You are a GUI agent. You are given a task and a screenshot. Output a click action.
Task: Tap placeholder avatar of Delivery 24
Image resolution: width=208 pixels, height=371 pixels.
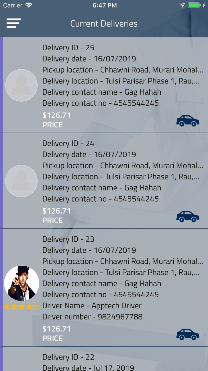click(21, 181)
